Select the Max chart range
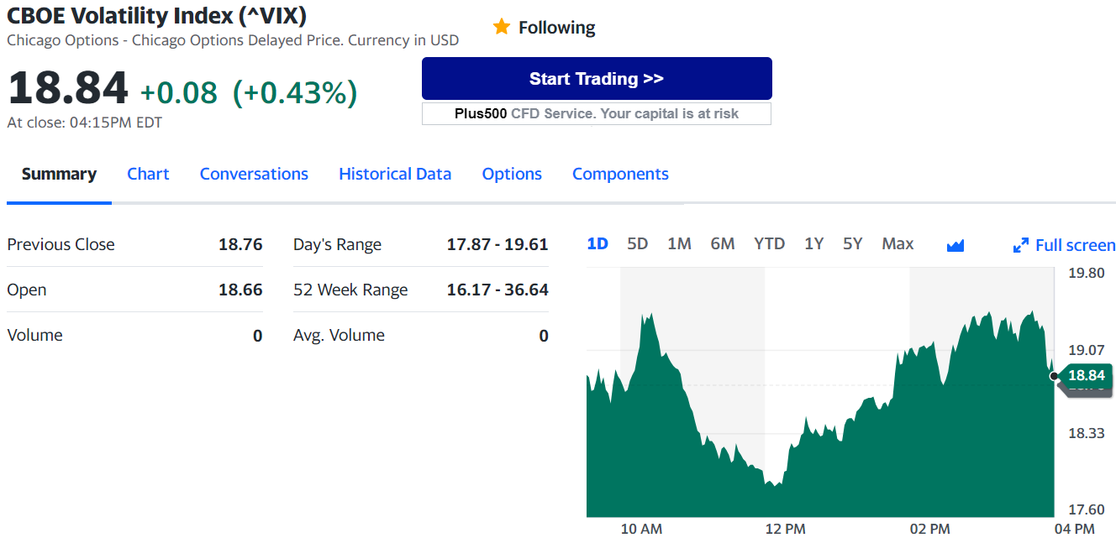 coord(898,243)
